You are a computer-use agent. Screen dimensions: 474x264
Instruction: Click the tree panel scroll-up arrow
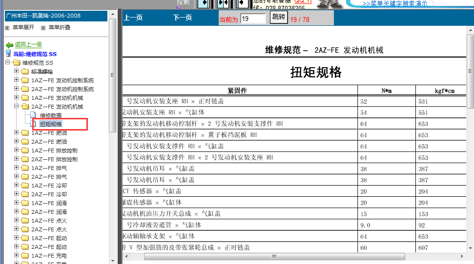point(112,14)
